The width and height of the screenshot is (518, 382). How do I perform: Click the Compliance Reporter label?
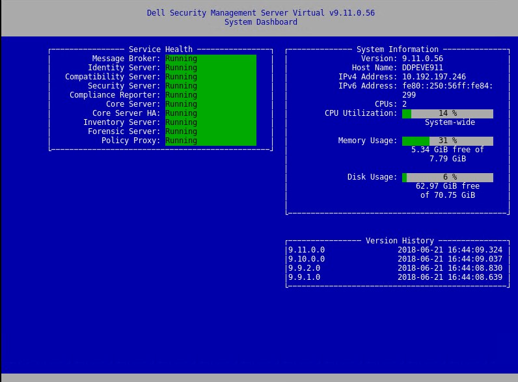click(115, 95)
